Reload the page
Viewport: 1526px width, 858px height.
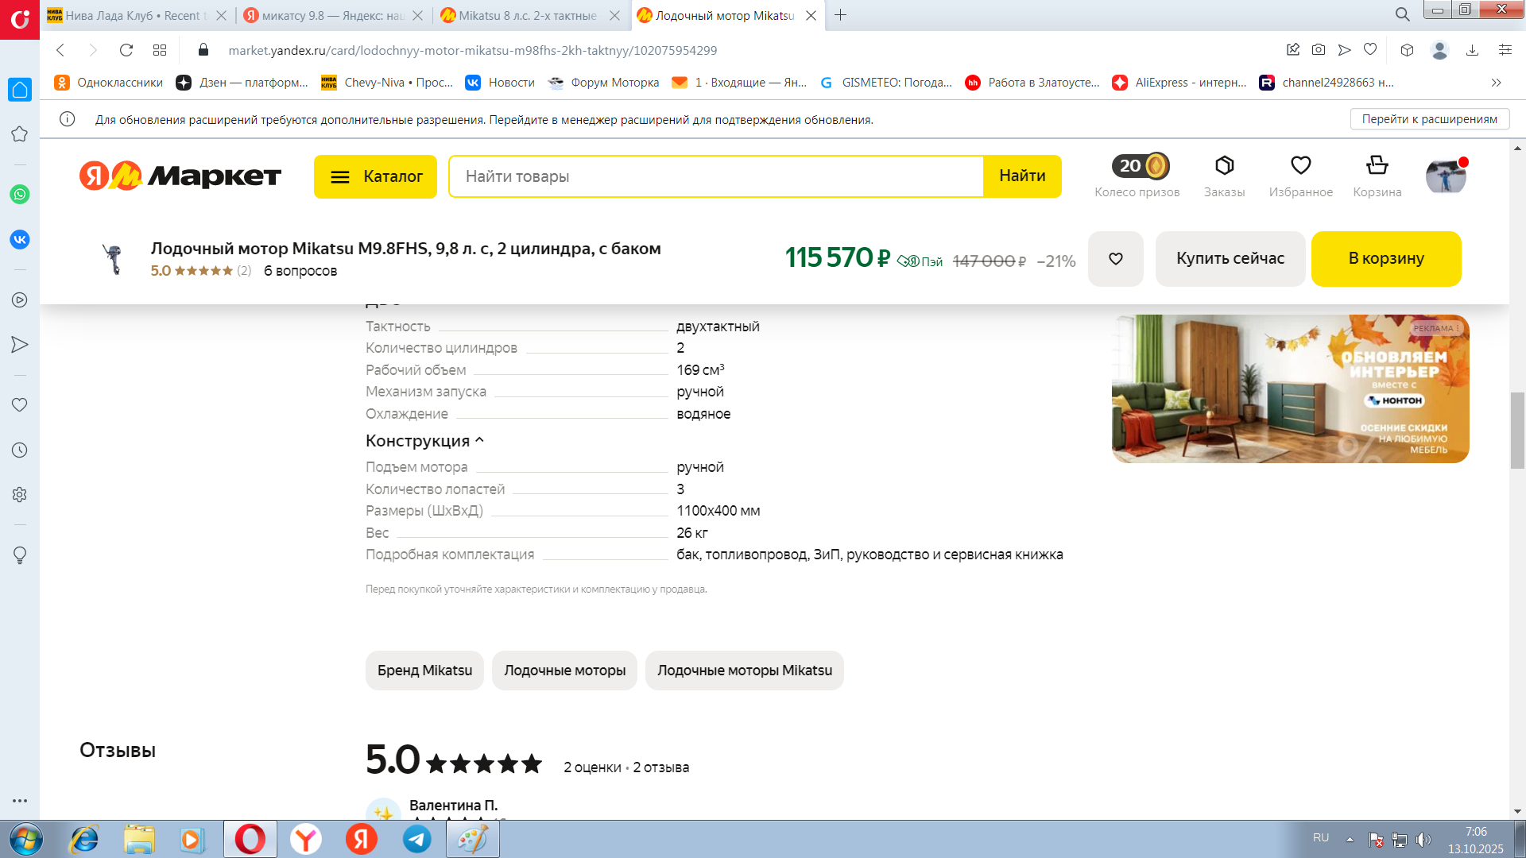click(126, 50)
